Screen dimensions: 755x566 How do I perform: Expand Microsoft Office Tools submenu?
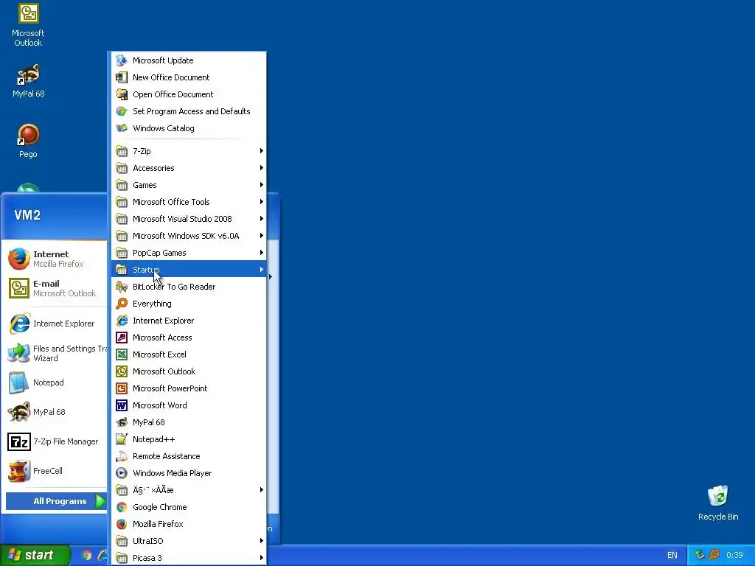pos(189,202)
